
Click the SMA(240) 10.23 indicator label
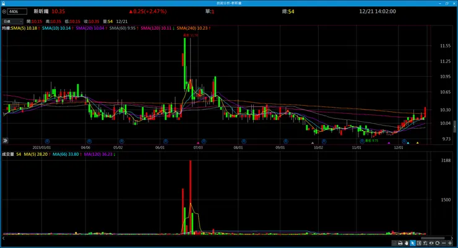[x=194, y=28]
